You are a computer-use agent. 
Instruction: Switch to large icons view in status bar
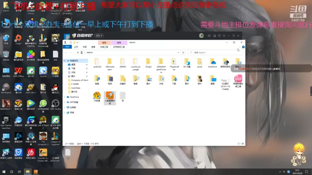coord(243,143)
